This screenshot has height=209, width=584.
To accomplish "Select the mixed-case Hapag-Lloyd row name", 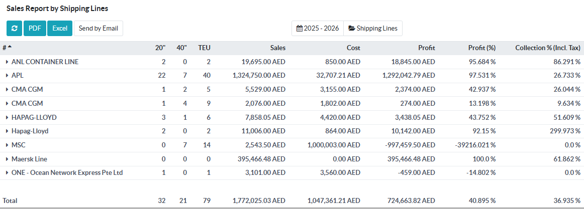I will tap(30, 131).
